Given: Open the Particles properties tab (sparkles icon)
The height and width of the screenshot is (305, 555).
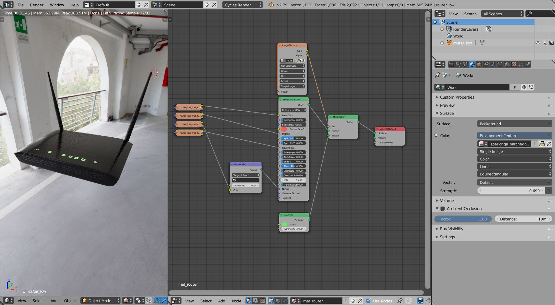Looking at the screenshot, I should tap(521, 64).
